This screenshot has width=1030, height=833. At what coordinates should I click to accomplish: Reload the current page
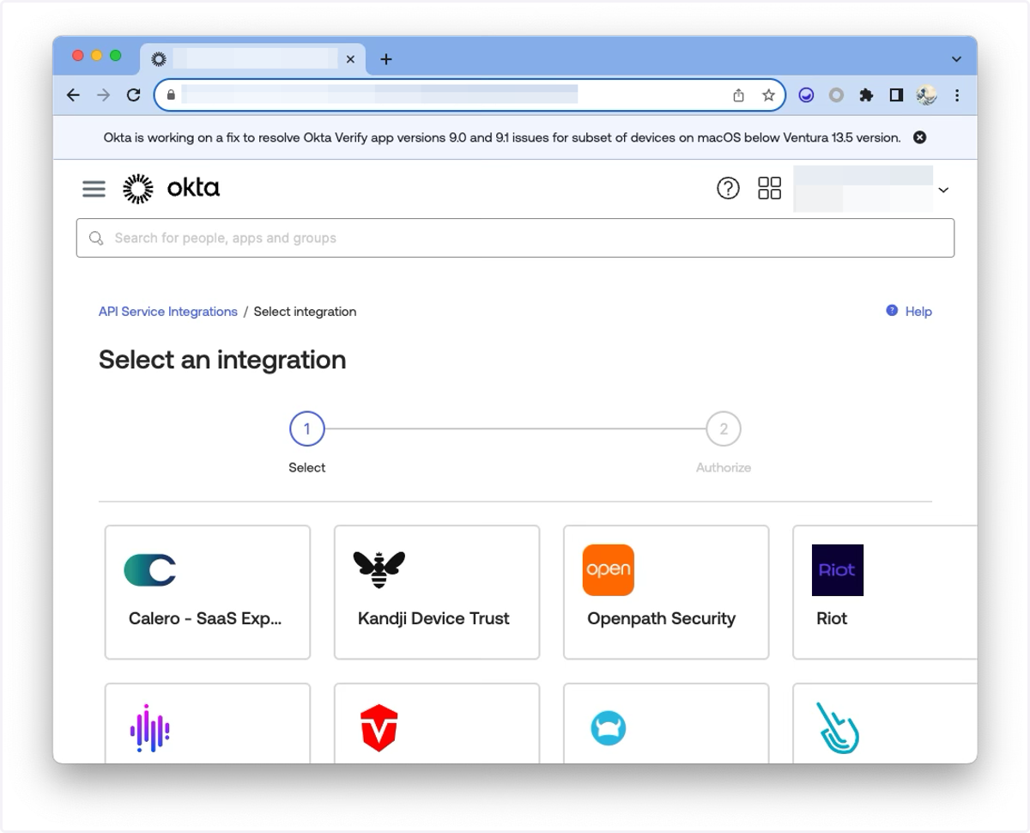click(133, 95)
